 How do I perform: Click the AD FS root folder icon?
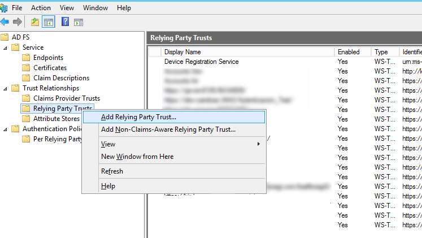[5, 37]
